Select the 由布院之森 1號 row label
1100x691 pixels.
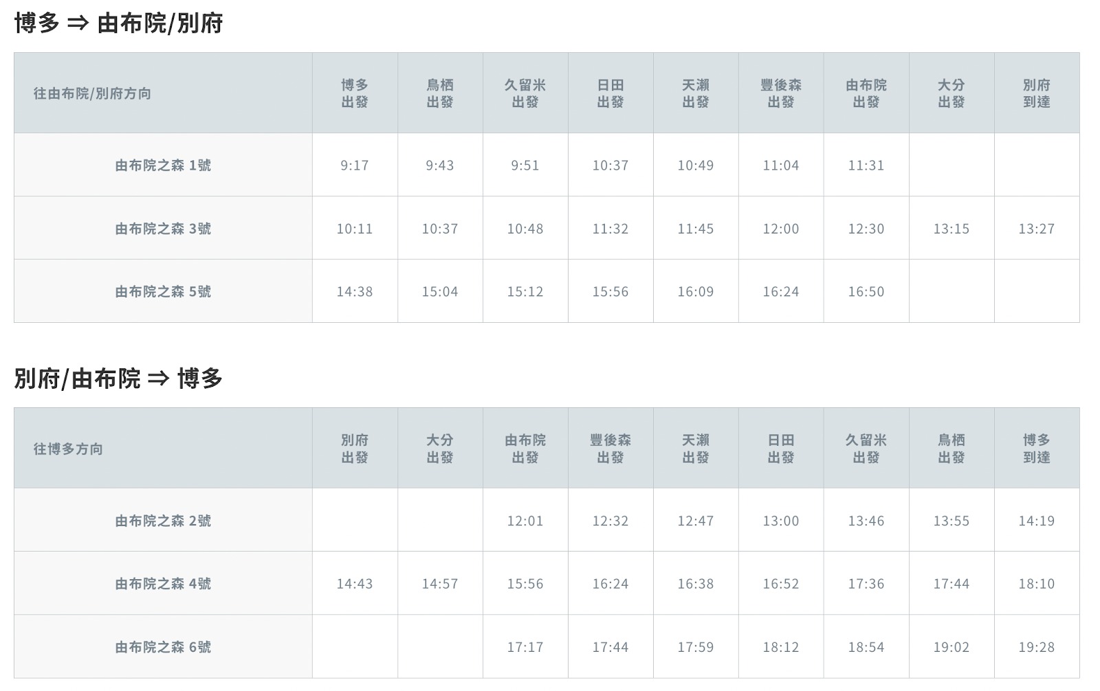coord(163,165)
